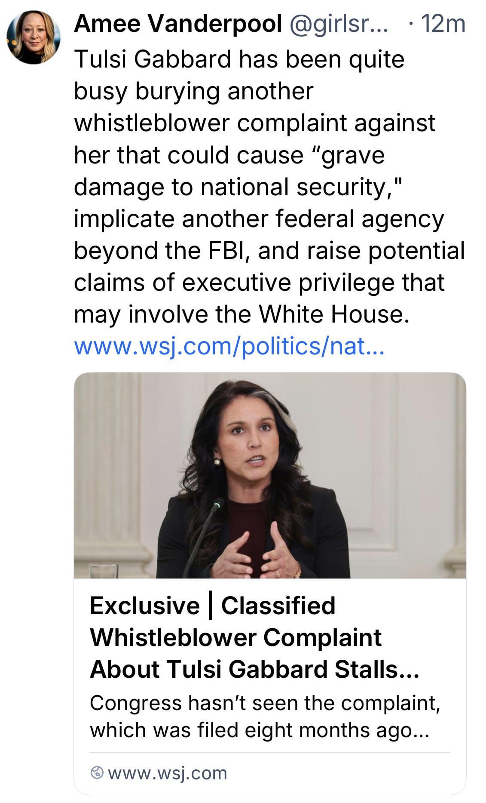Open the www.wsj.com/politics/nat... link
This screenshot has height=803, width=486.
229,346
